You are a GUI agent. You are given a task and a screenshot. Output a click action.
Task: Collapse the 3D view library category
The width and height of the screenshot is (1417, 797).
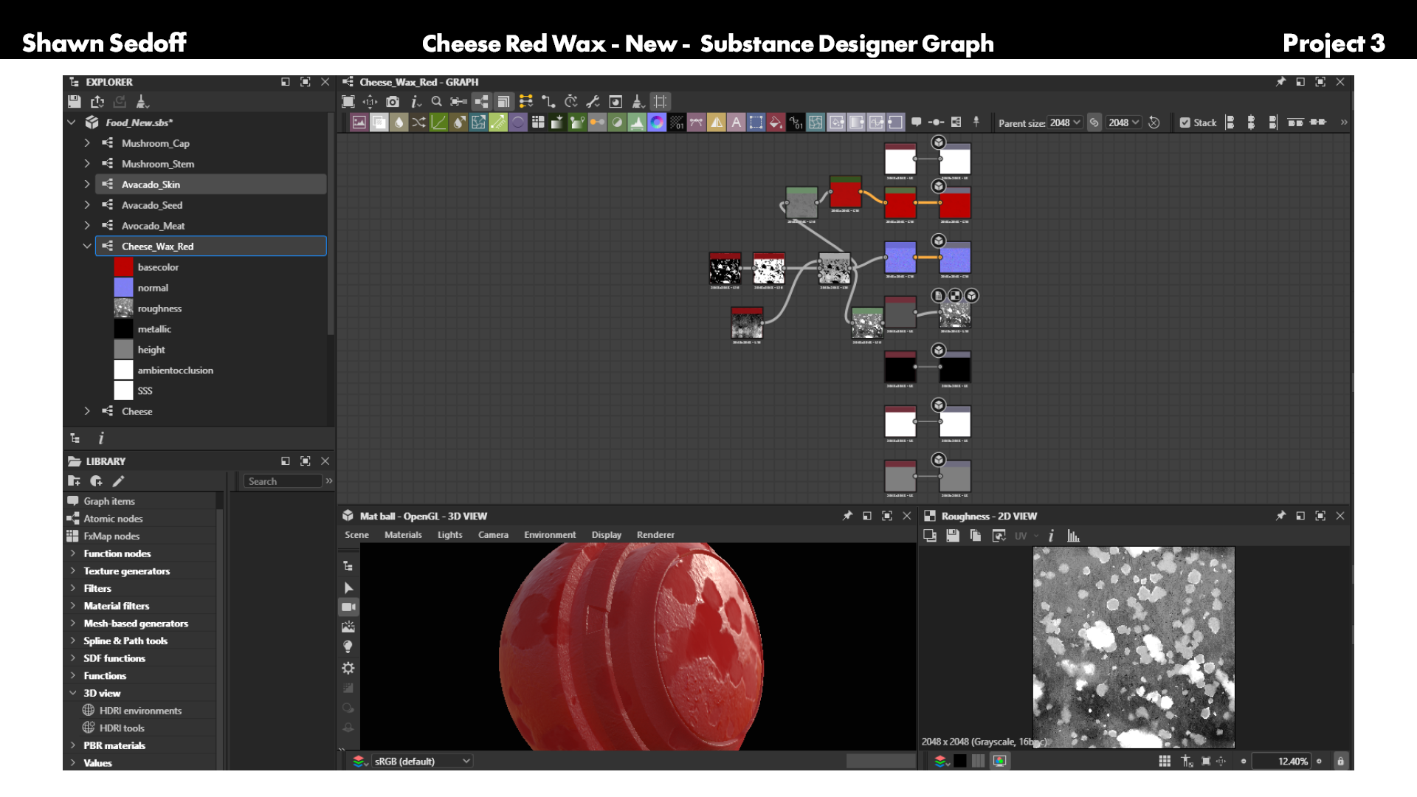73,693
